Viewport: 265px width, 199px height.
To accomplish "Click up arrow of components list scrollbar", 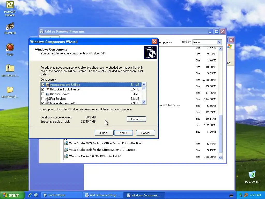I will click(144, 84).
